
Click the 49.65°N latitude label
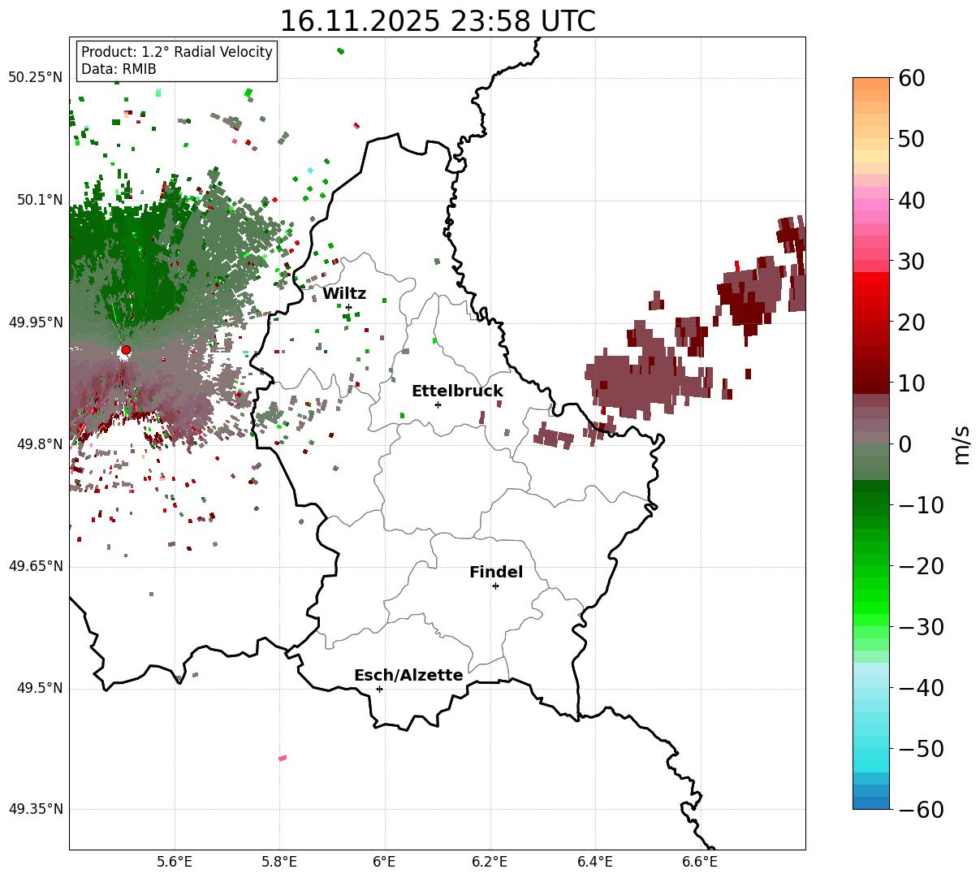[35, 566]
